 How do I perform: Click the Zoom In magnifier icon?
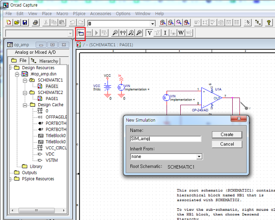163,22
